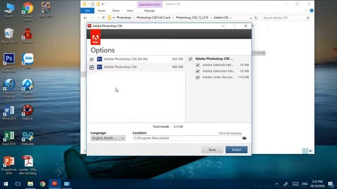The width and height of the screenshot is (337, 189).
Task: Uncheck Adobe Fonts Recommended component
Action: tap(197, 77)
